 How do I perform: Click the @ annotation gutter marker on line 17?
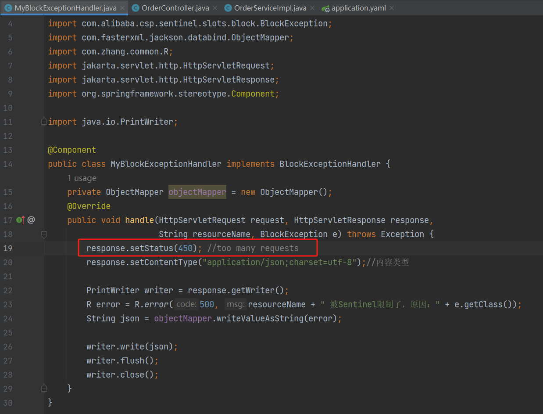tap(31, 220)
